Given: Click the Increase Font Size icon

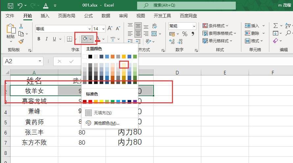Looking at the screenshot, I should [110, 28].
